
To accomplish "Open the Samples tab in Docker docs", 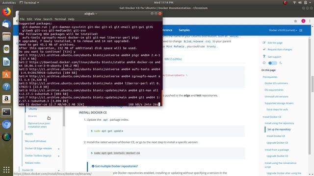I will pyautogui.click(x=184, y=30).
